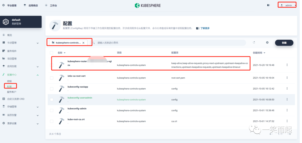Open the 应用商店 menu item
The width and height of the screenshot is (302, 143).
point(31,6)
